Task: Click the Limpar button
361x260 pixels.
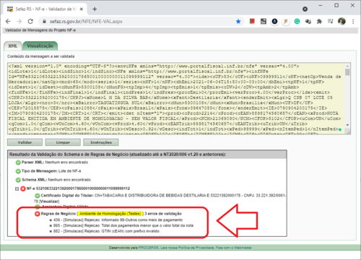Action: (x=63, y=142)
